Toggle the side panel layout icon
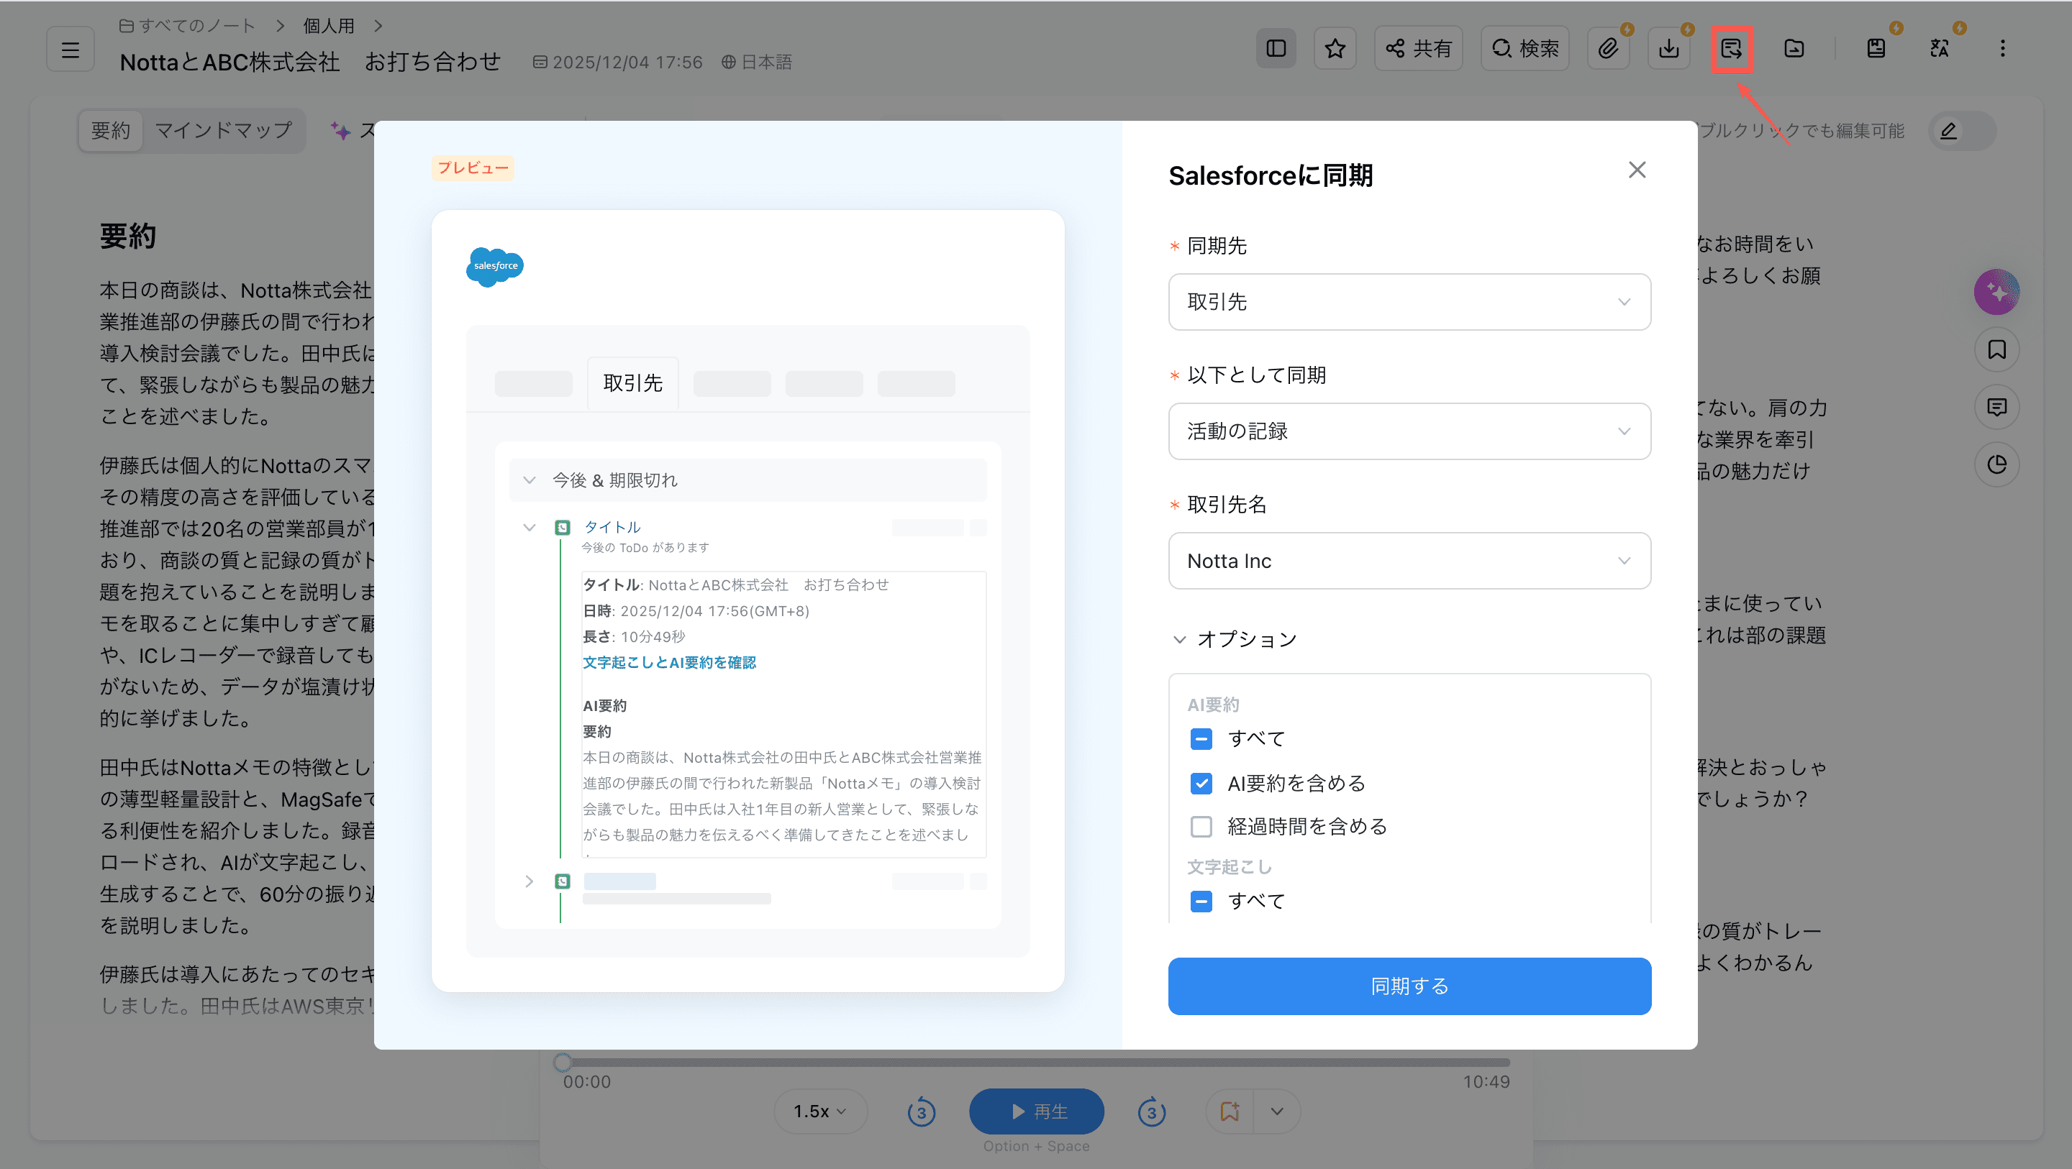 (x=1276, y=49)
